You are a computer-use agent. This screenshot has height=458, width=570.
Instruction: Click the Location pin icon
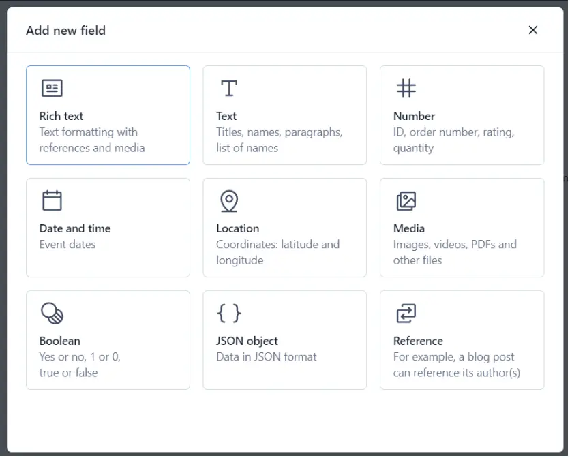point(228,200)
